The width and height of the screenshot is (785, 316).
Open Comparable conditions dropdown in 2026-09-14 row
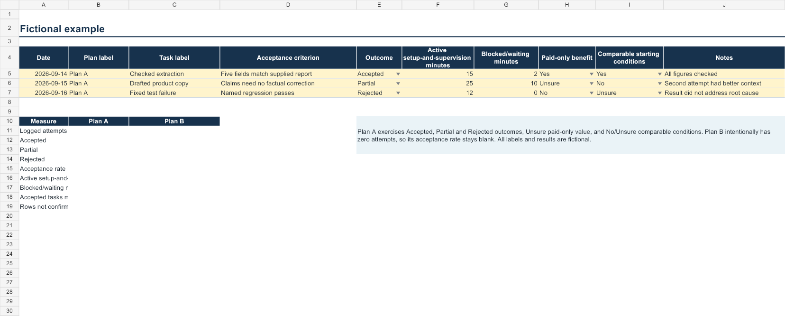pyautogui.click(x=660, y=74)
